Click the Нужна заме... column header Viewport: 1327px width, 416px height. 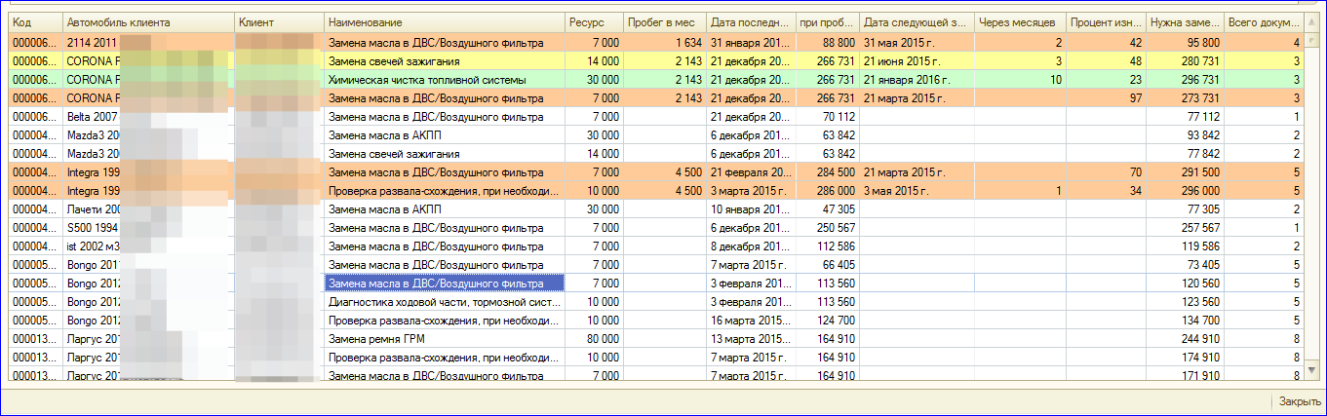click(x=1185, y=21)
